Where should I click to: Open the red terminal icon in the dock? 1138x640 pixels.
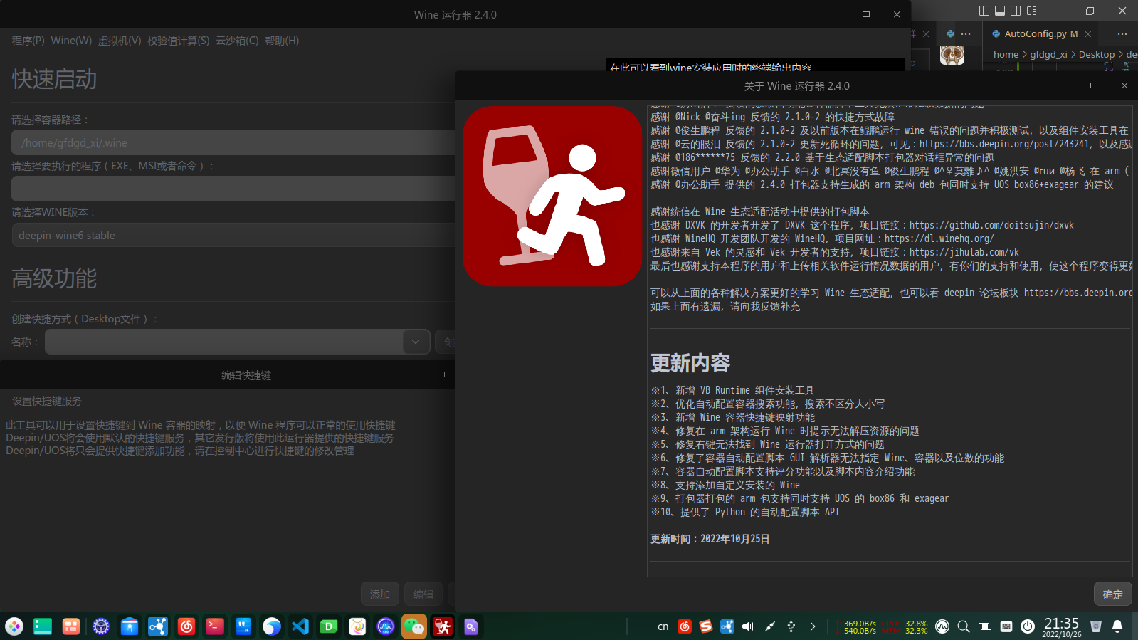[x=215, y=626]
